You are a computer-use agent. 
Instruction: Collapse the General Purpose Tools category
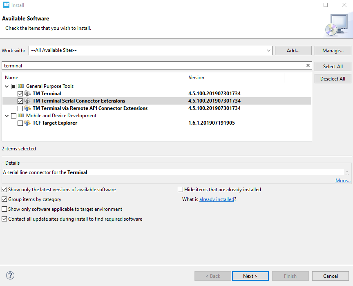(x=7, y=86)
